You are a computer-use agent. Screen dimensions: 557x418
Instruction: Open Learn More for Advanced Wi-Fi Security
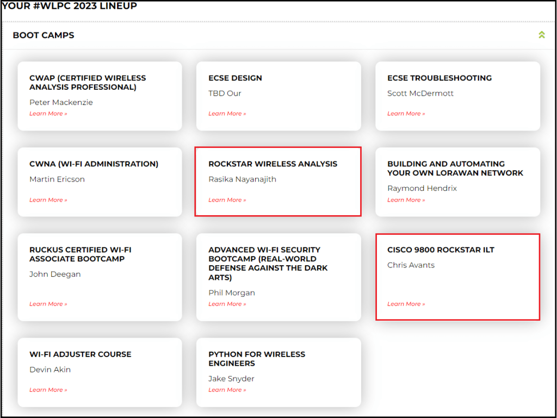tap(227, 304)
